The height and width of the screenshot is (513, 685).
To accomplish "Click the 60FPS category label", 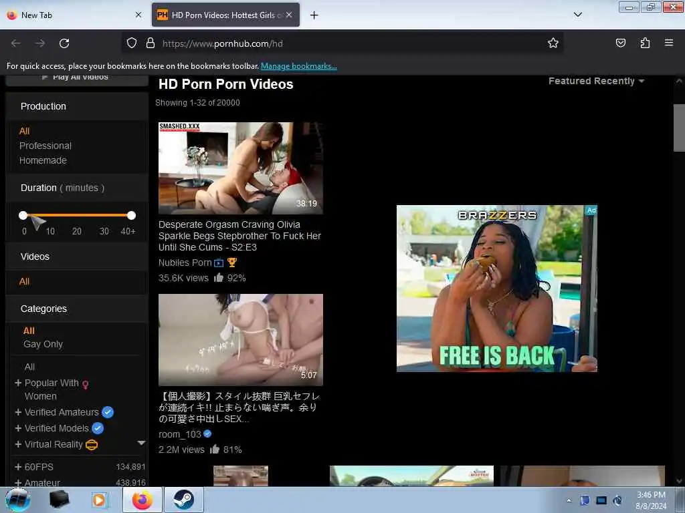I will tap(39, 467).
